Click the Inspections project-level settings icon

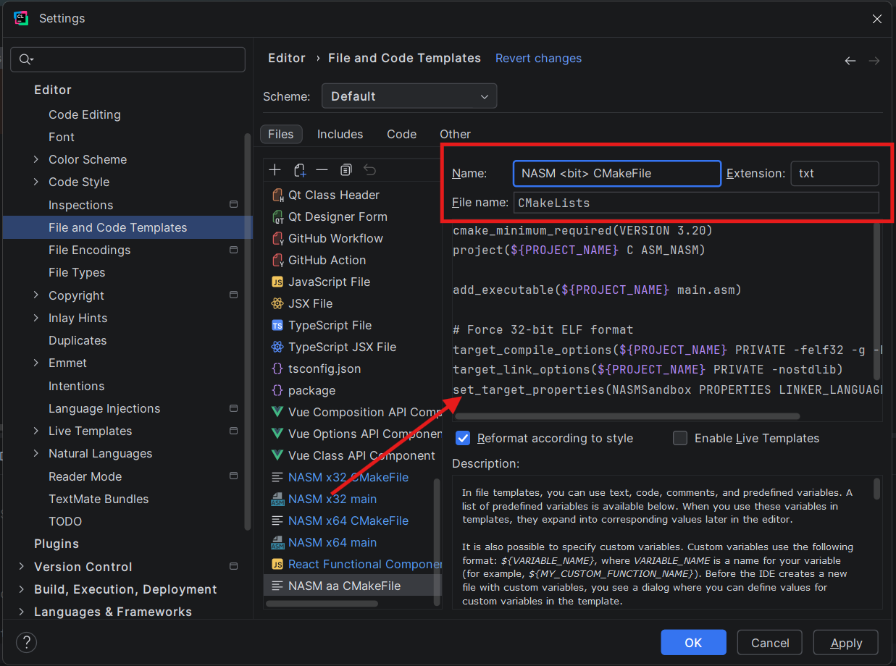[233, 205]
